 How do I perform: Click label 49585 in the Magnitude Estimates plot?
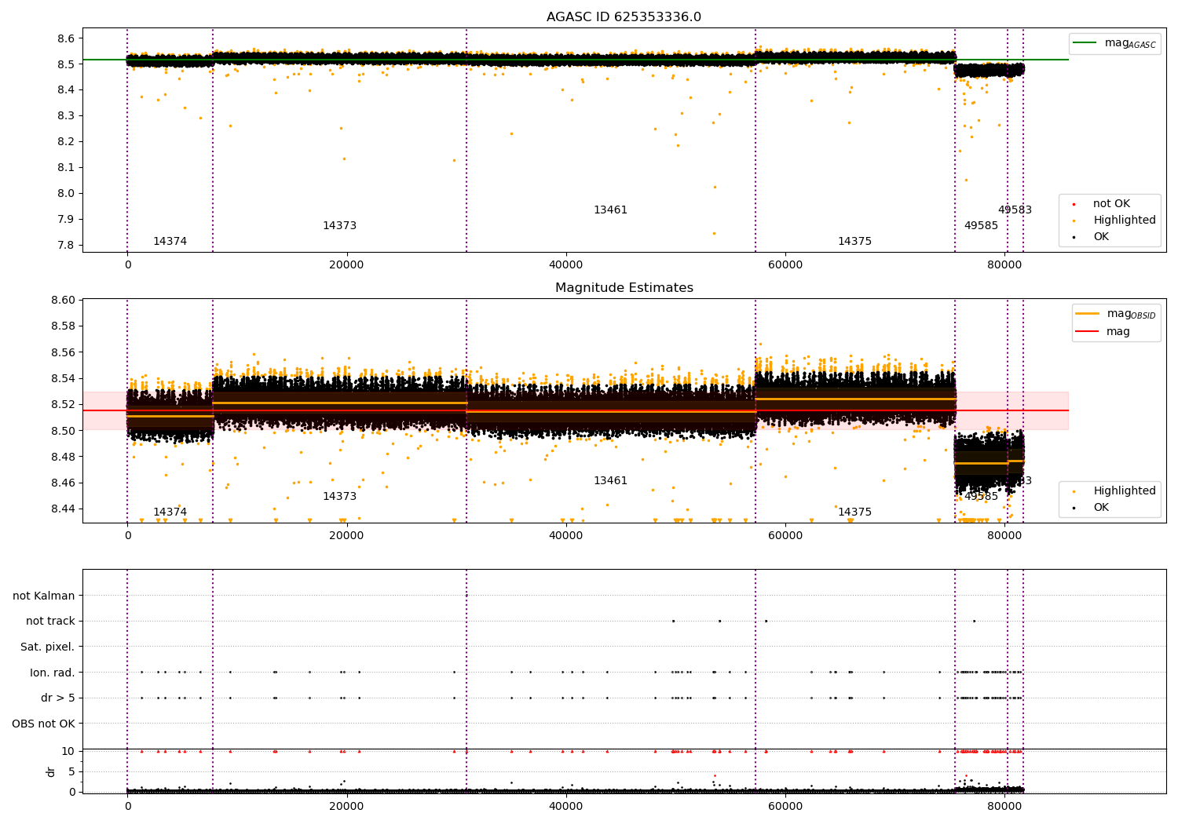click(981, 497)
